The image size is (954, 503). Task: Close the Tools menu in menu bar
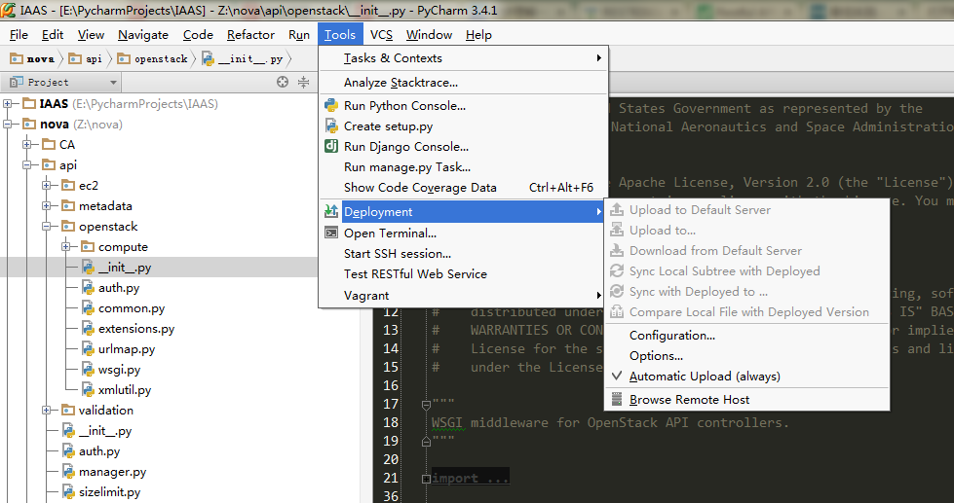(340, 35)
